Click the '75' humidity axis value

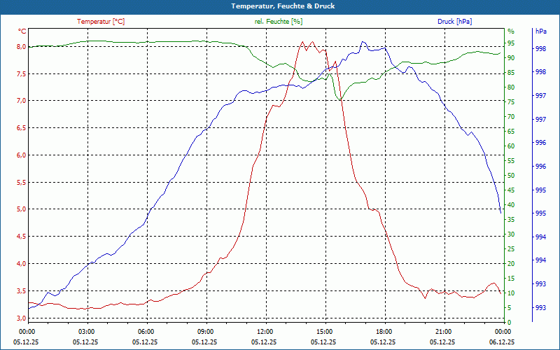pyautogui.click(x=511, y=102)
